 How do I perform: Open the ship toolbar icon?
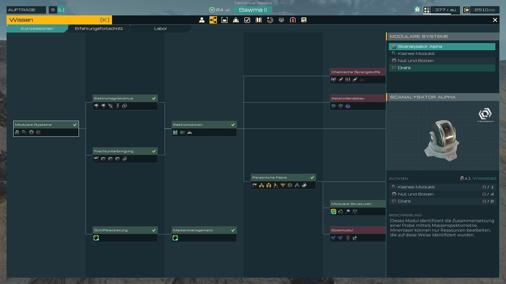(236, 20)
